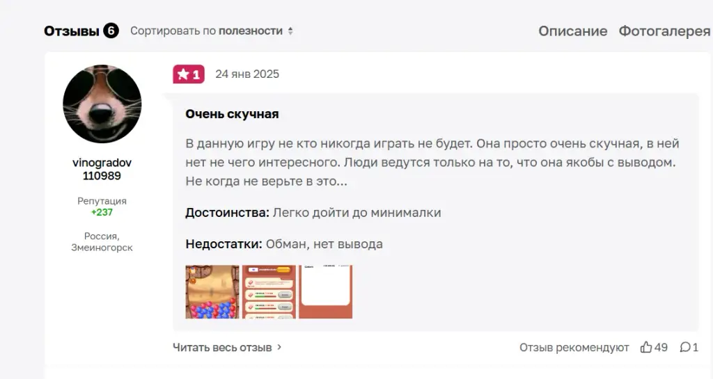Viewport: 713px width, 379px height.
Task: Click the comment count 1
Action: click(695, 347)
